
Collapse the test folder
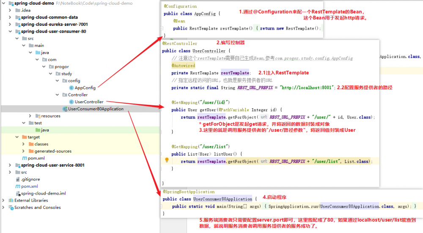pyautogui.click(x=24, y=123)
